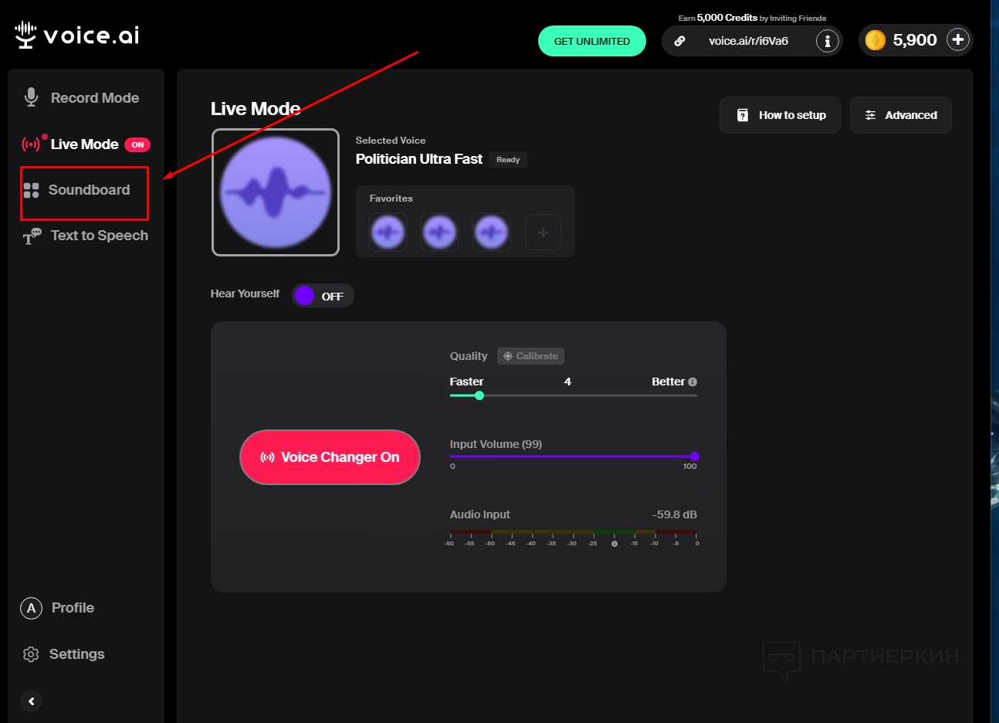Click the info icon next to Better
This screenshot has width=999, height=723.
(x=693, y=382)
